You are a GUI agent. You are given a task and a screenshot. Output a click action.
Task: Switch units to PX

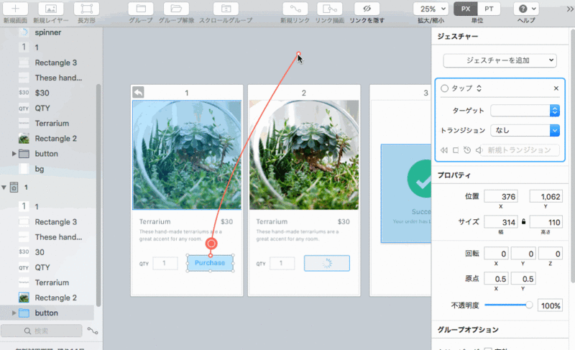466,9
